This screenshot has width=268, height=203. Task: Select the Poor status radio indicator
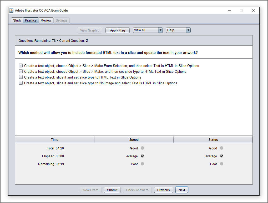[x=221, y=164]
